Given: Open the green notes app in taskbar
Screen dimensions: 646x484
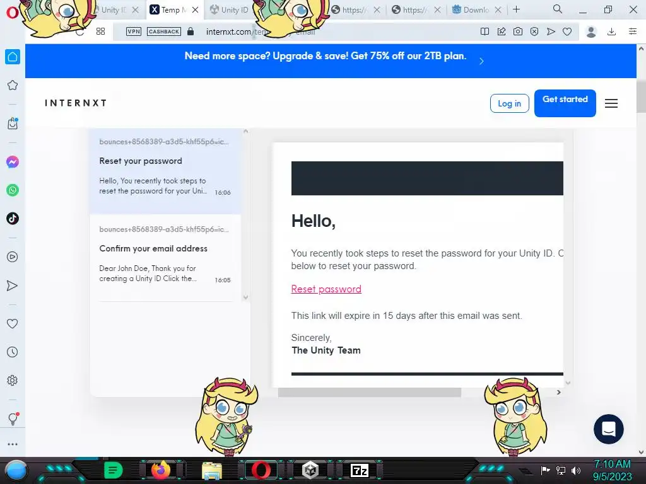Looking at the screenshot, I should [113, 470].
